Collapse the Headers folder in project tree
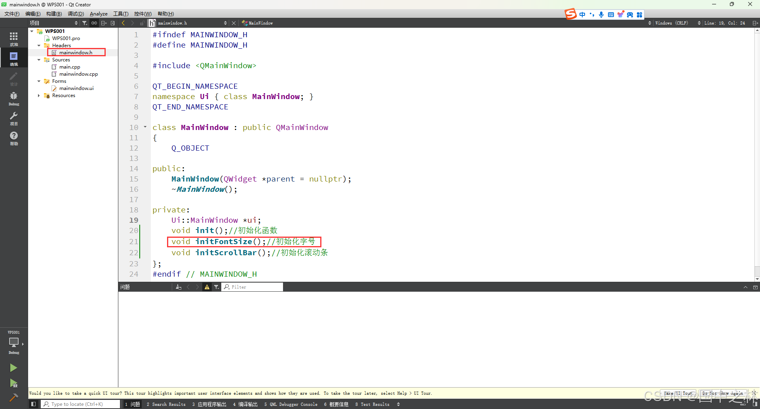 click(39, 46)
